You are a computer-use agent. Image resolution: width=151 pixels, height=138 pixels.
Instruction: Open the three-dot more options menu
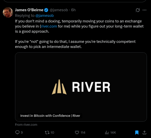point(144,10)
